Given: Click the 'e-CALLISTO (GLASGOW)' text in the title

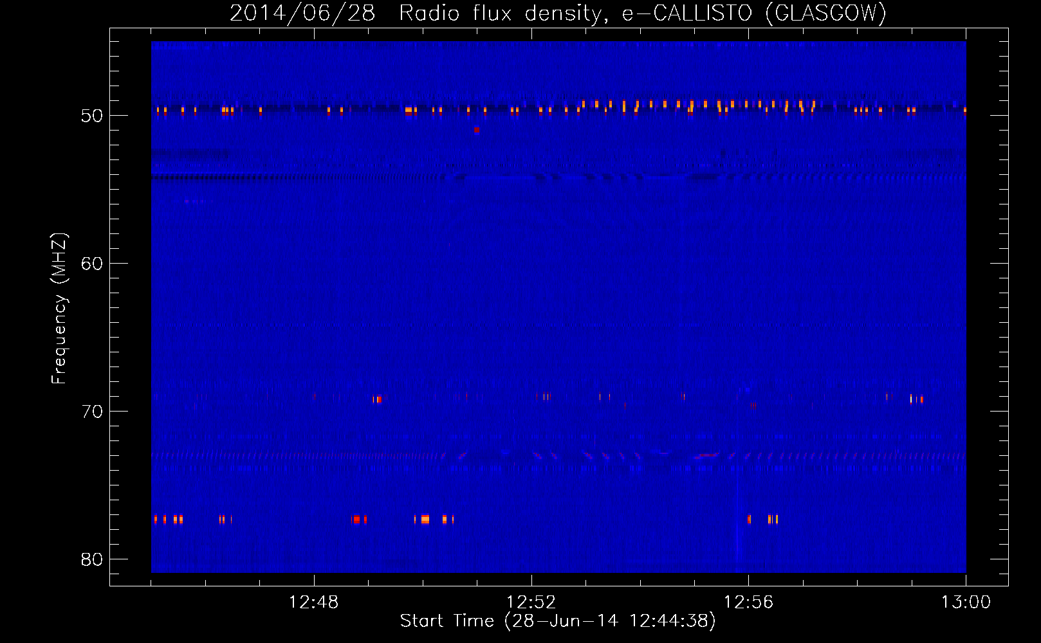Looking at the screenshot, I should point(754,14).
